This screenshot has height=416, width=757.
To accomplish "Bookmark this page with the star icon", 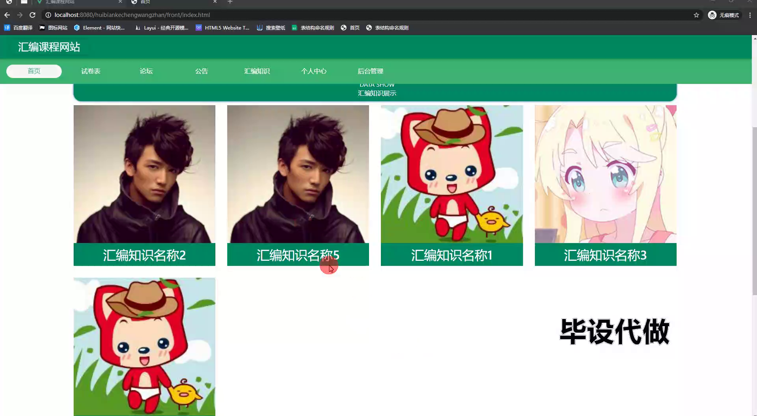I will point(696,15).
